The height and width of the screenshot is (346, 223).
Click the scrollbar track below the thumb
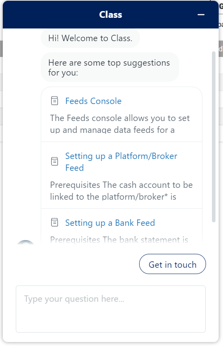(214, 233)
